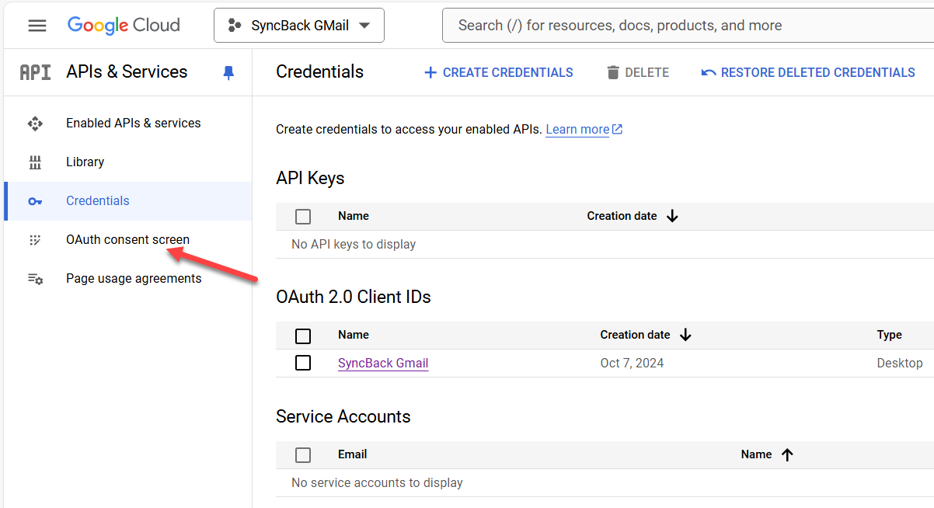Click the API logo icon beside APIs & Services
Image resolution: width=934 pixels, height=508 pixels.
(x=36, y=72)
